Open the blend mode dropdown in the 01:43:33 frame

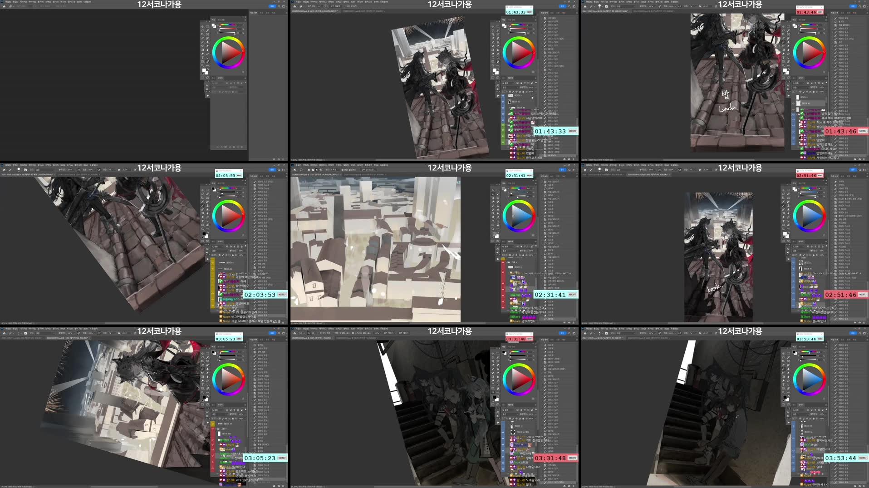[510, 88]
